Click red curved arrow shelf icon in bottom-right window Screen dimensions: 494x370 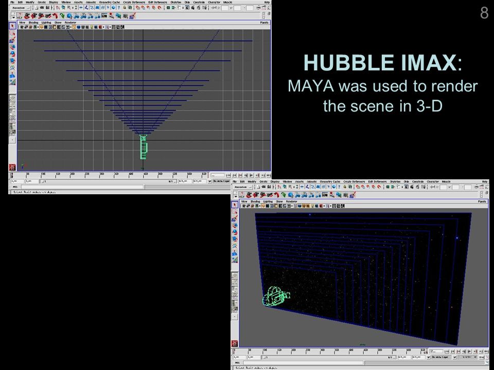point(276,195)
